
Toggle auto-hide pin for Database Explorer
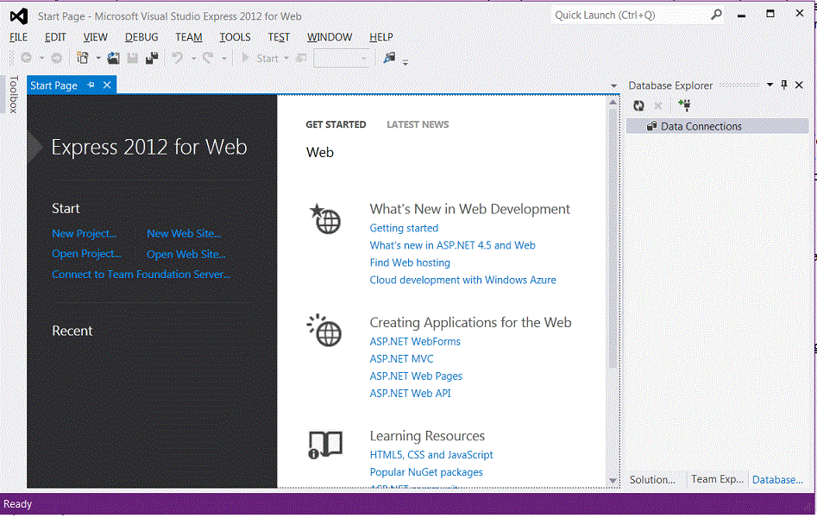(784, 85)
